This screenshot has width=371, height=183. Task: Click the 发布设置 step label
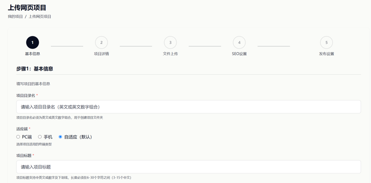[326, 54]
